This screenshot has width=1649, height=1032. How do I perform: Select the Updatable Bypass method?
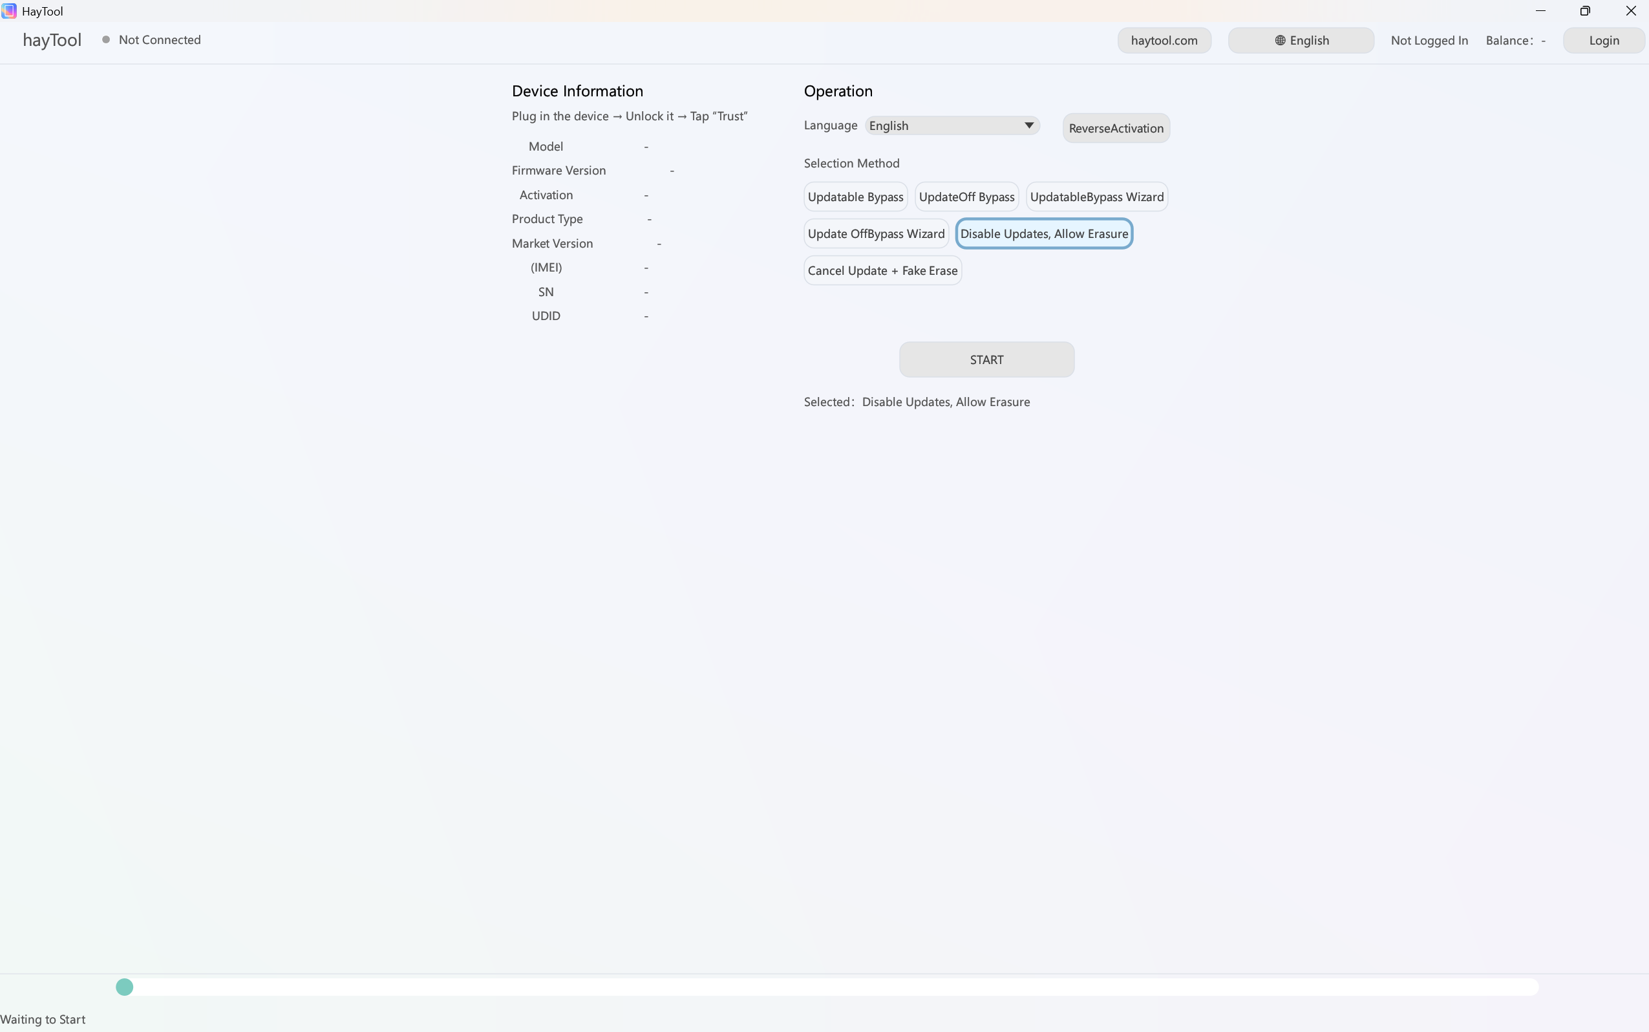[856, 197]
